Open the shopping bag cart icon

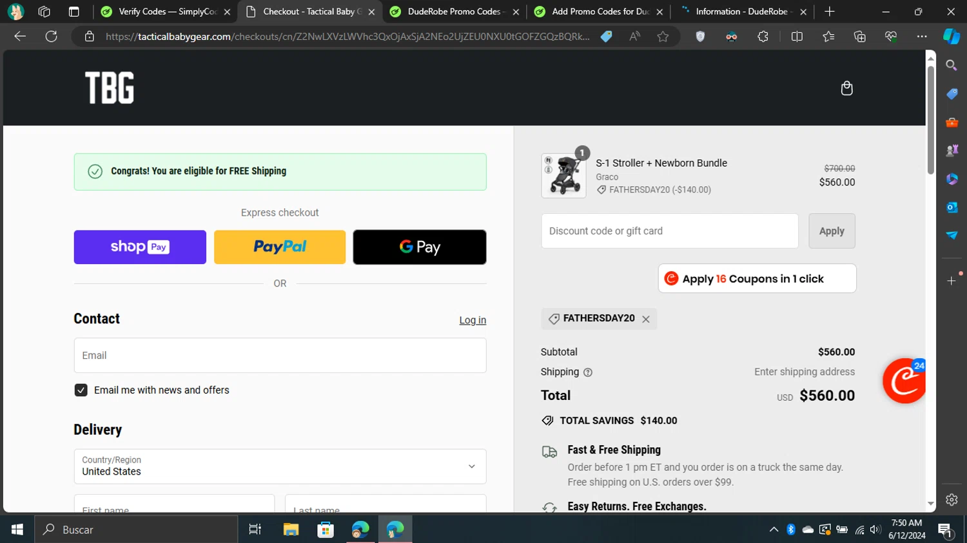click(x=846, y=88)
